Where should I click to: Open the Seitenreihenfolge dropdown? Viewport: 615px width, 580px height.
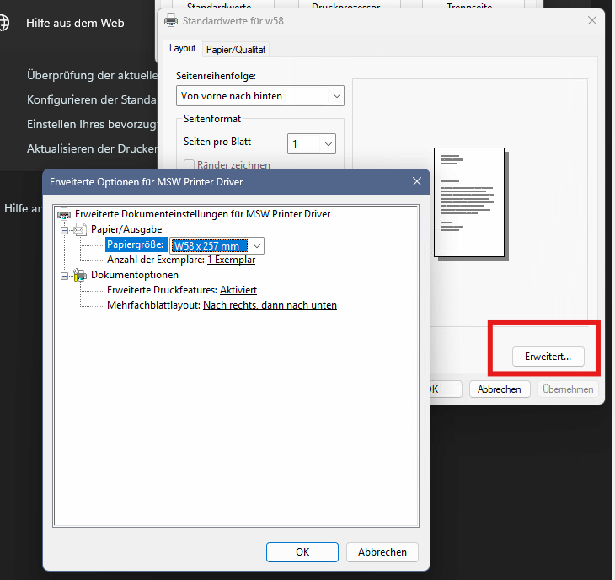pos(260,96)
